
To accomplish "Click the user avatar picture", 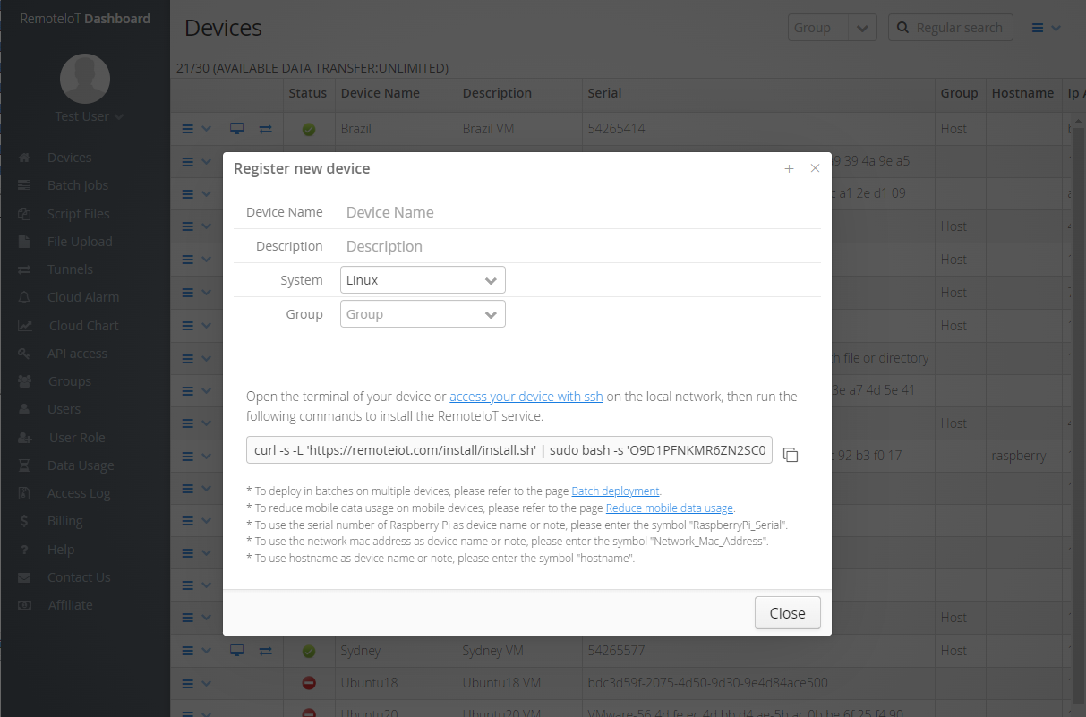I will pyautogui.click(x=85, y=79).
